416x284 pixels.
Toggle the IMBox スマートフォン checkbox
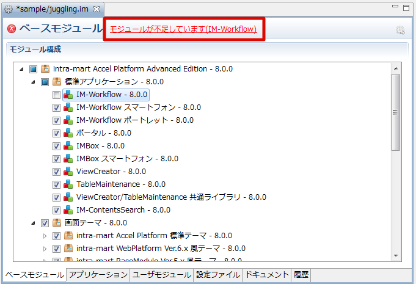[x=56, y=159]
